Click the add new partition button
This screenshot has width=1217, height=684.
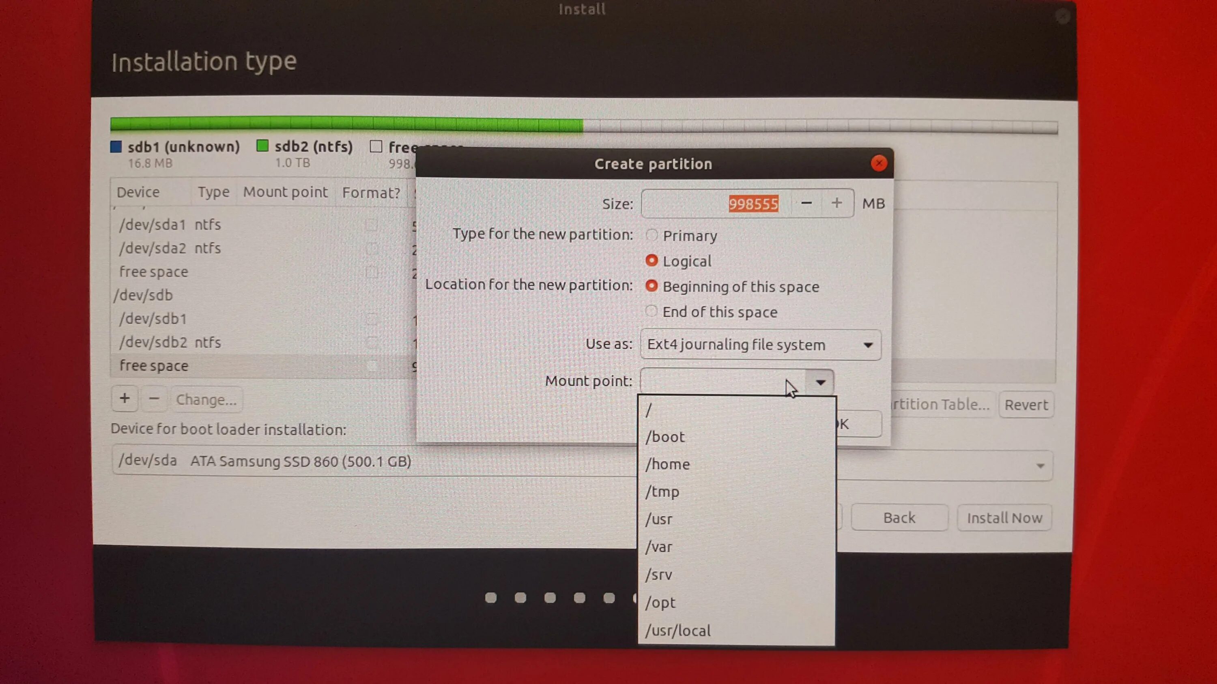click(125, 399)
